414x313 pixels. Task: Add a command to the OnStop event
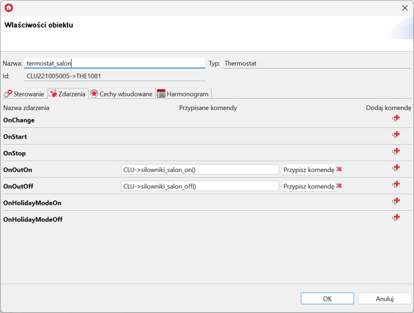(x=396, y=152)
